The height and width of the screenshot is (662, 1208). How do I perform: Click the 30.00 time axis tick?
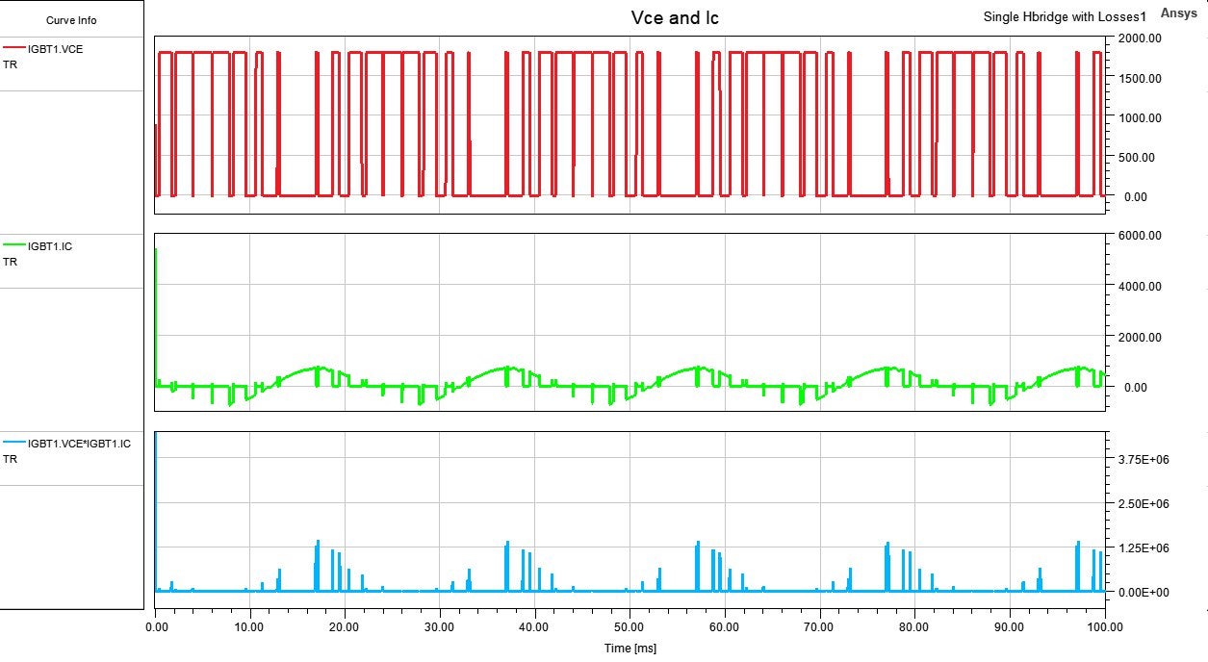click(x=440, y=626)
